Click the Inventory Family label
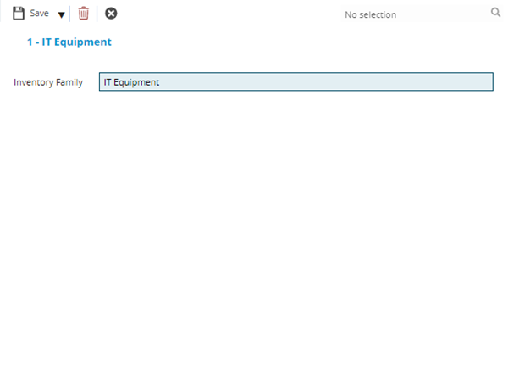 click(x=48, y=82)
